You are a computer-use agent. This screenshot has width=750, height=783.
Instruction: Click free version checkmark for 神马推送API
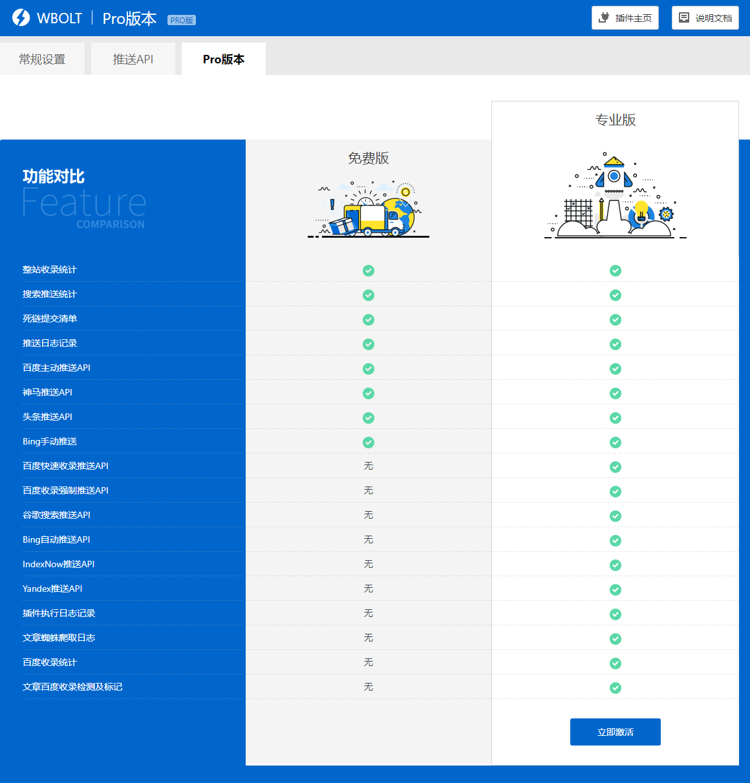click(x=369, y=393)
